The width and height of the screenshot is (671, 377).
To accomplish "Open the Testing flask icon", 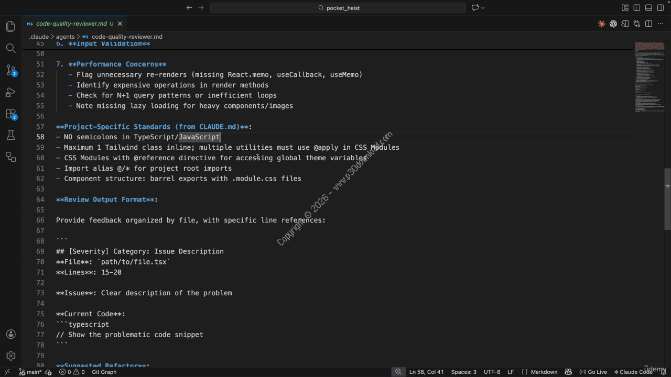I will [10, 136].
